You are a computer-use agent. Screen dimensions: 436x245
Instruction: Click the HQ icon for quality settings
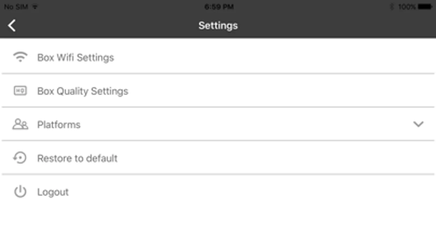tap(20, 91)
